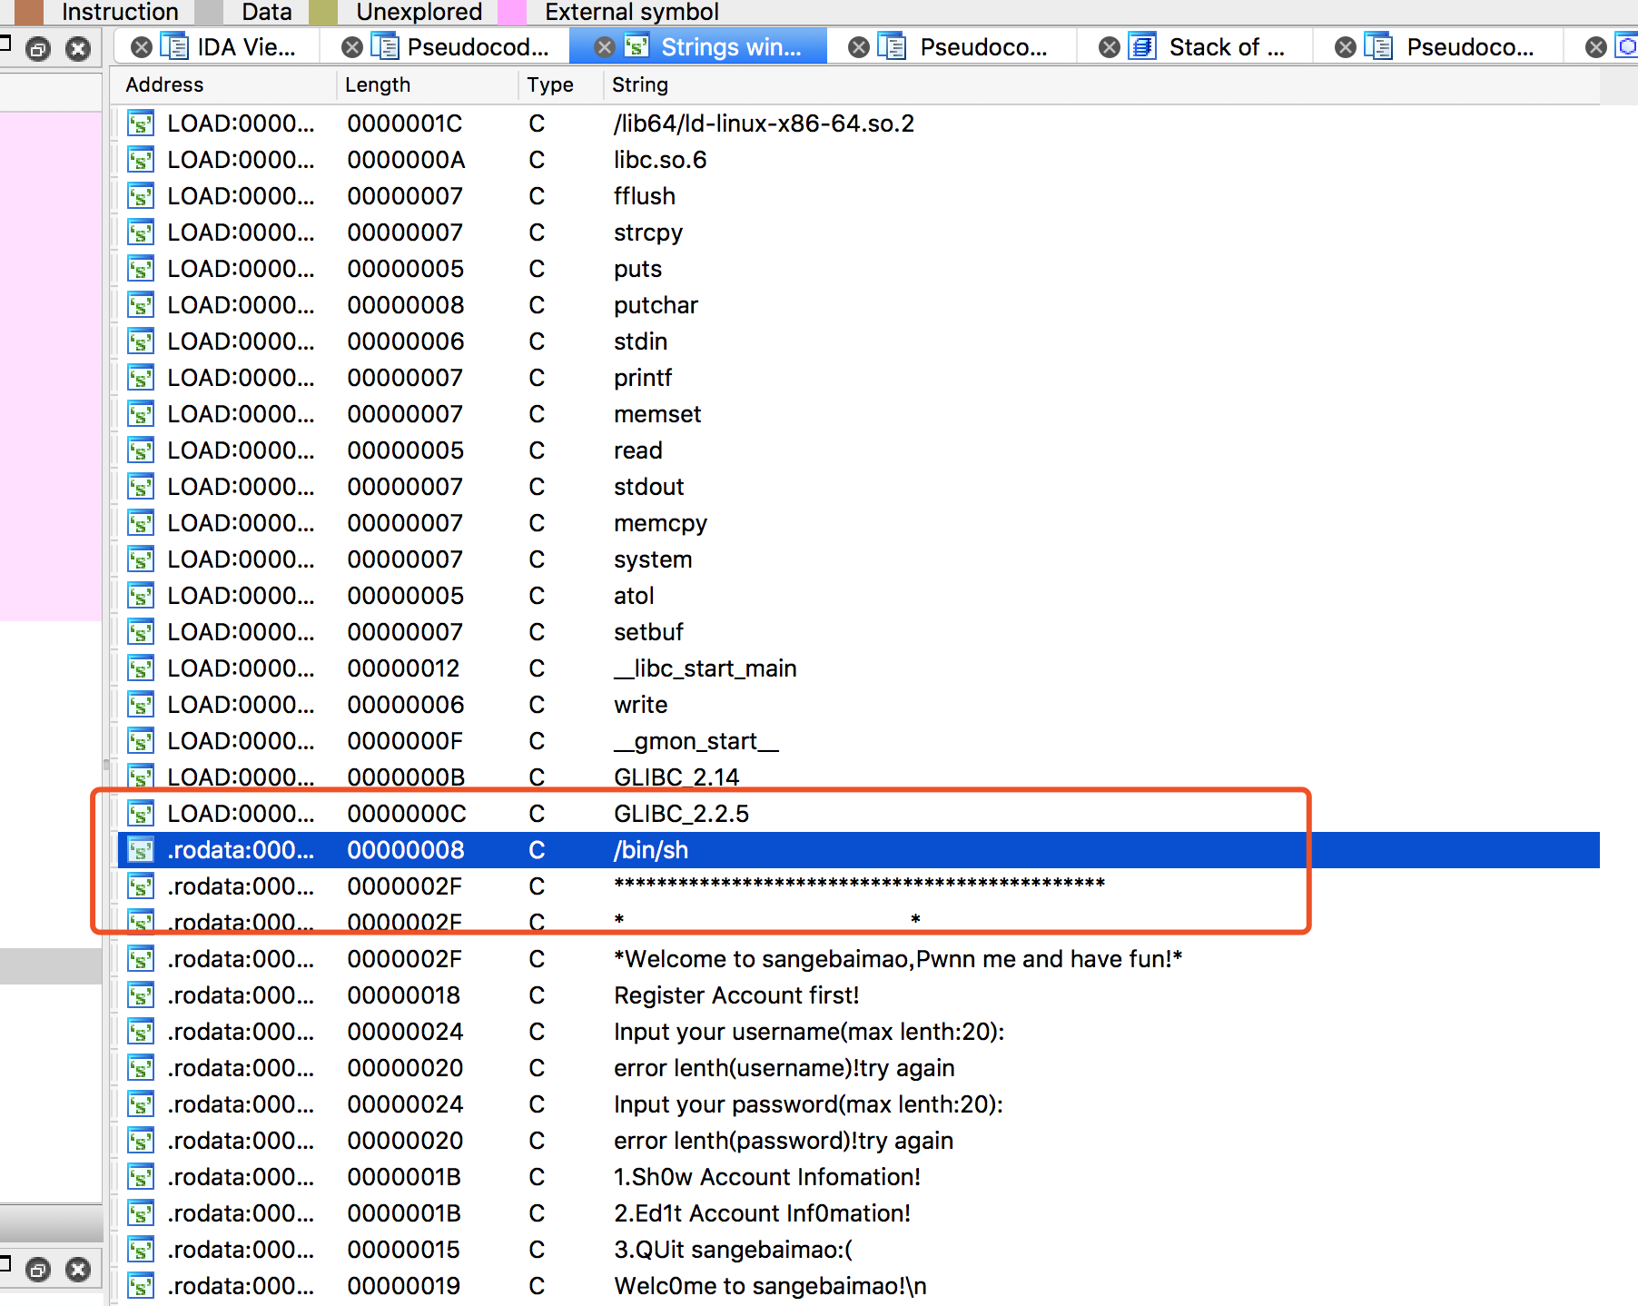The height and width of the screenshot is (1306, 1638).
Task: Click the Stack of tab icon
Action: pyautogui.click(x=1142, y=47)
